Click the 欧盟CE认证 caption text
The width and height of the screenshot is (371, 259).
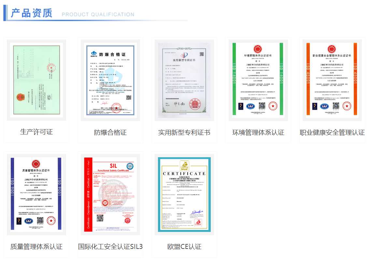pos(184,247)
